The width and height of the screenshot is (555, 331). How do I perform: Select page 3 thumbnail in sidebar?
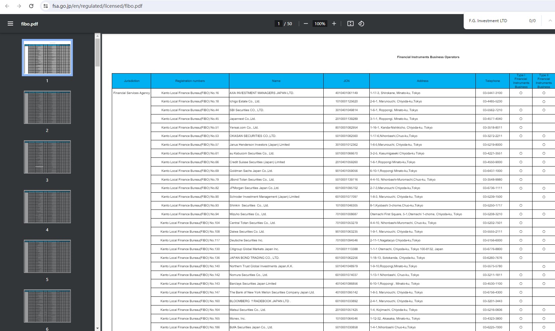point(47,157)
